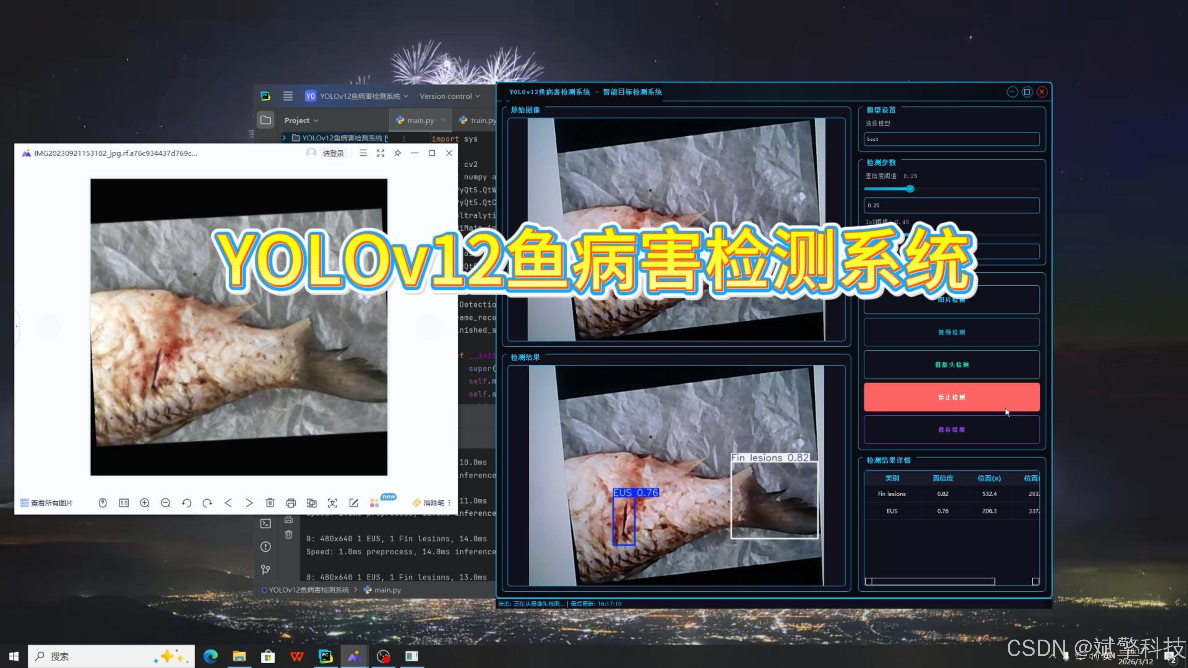Toggle viewer fullscreen icon
The width and height of the screenshot is (1188, 668).
pyautogui.click(x=381, y=153)
